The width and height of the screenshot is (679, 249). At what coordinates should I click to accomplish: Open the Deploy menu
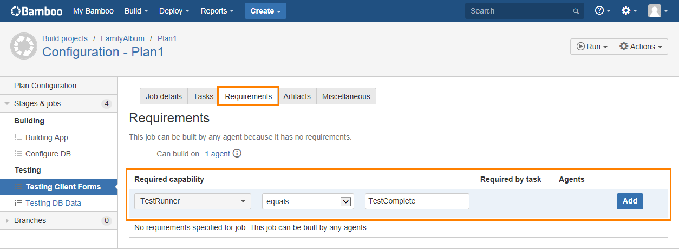pos(174,11)
